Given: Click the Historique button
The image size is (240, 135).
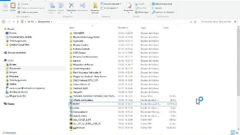Looking at the screenshot, I should tap(142, 12).
